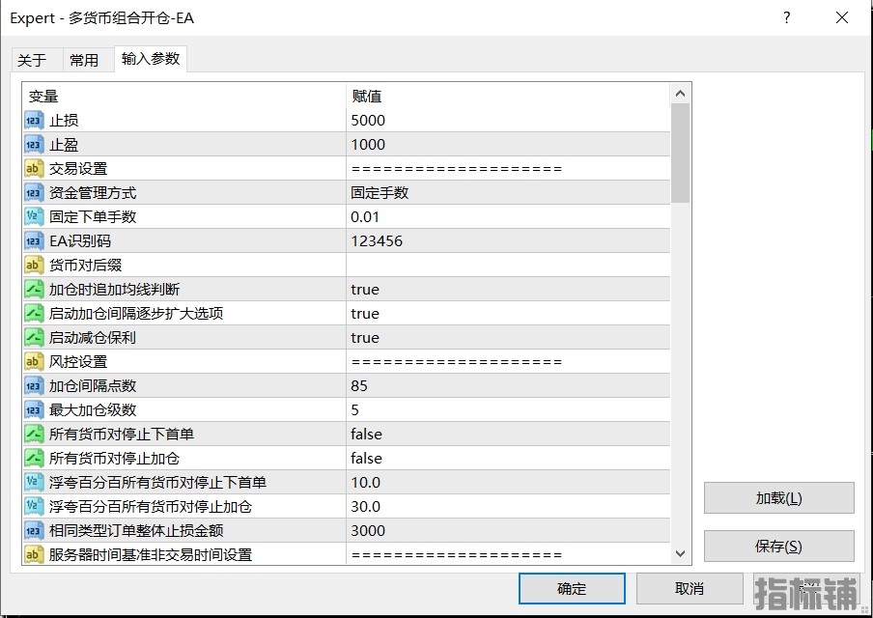Image resolution: width=873 pixels, height=618 pixels.
Task: Edit the 止盈 value 1000
Action: point(508,145)
